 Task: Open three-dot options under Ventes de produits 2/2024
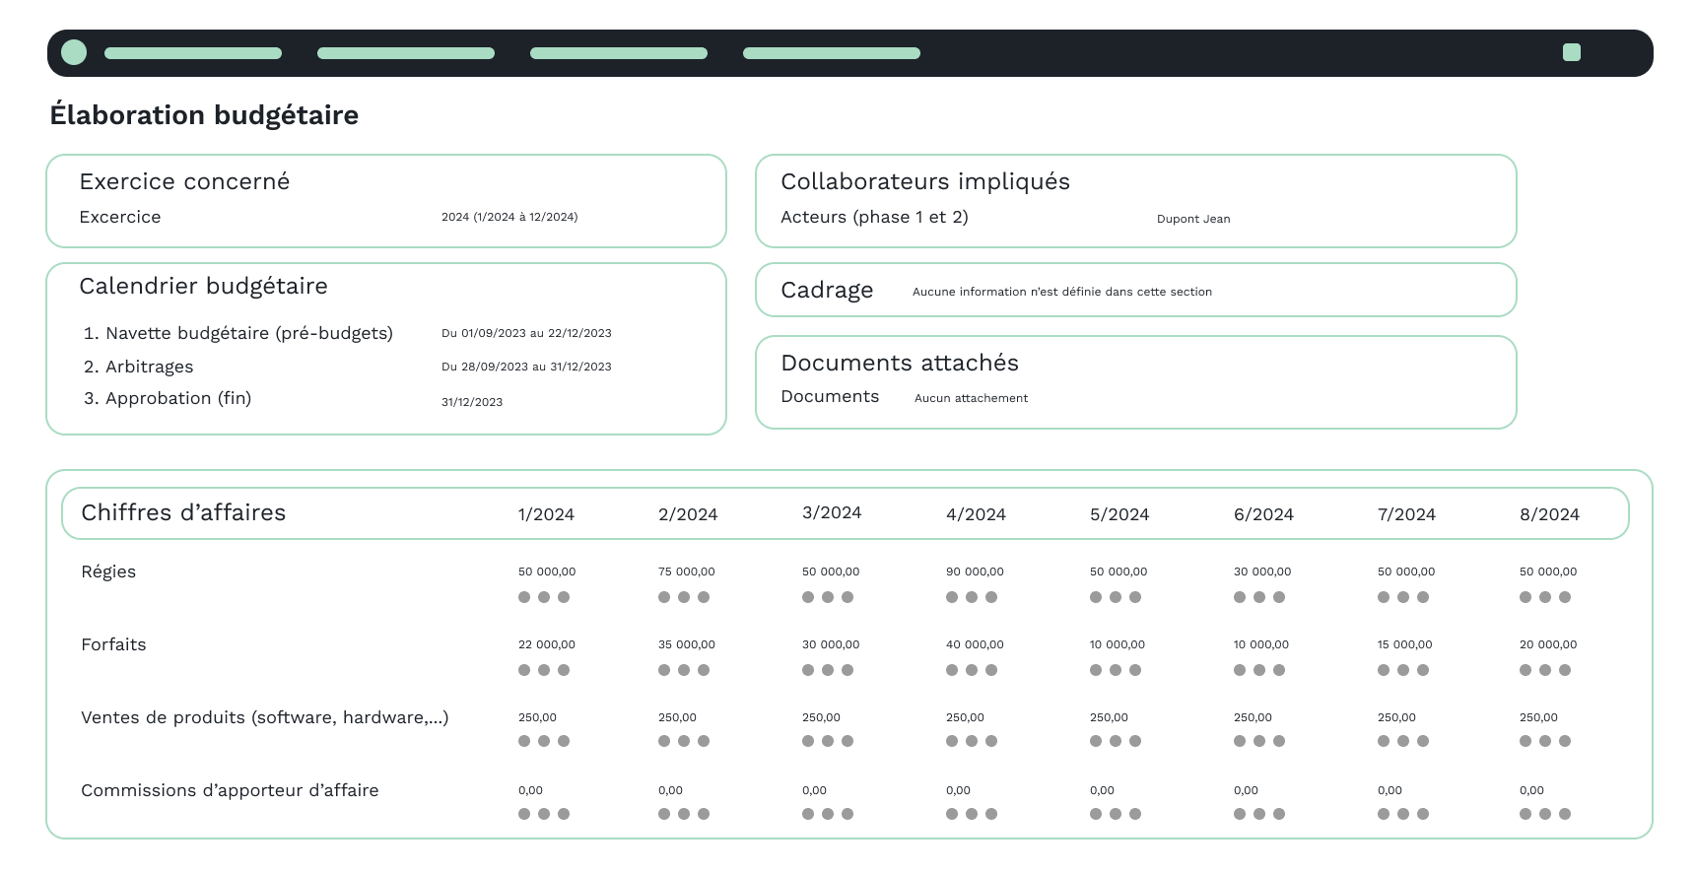pyautogui.click(x=684, y=741)
